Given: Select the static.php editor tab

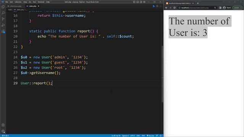Looking at the screenshot, I should pyautogui.click(x=32, y=6).
